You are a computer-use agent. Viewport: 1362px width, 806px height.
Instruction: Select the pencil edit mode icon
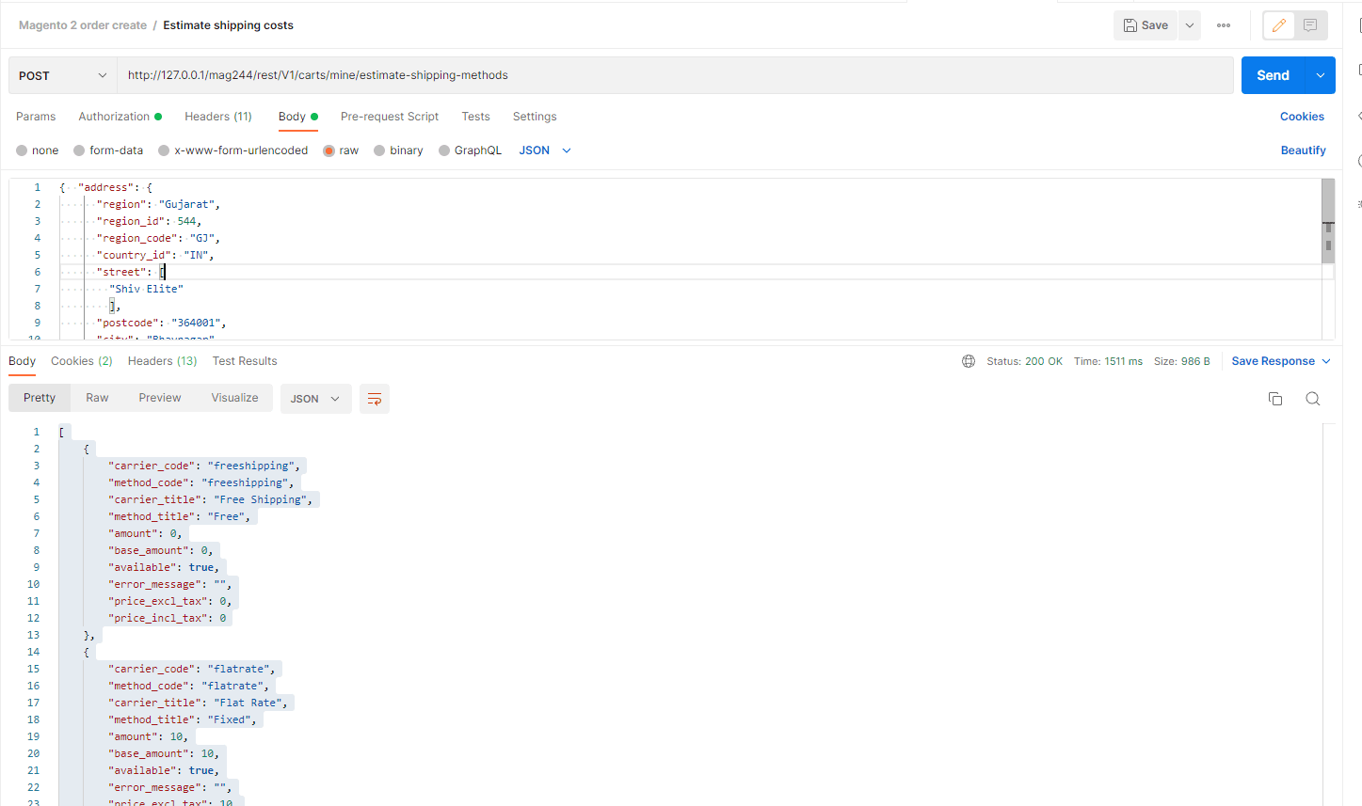coord(1279,25)
